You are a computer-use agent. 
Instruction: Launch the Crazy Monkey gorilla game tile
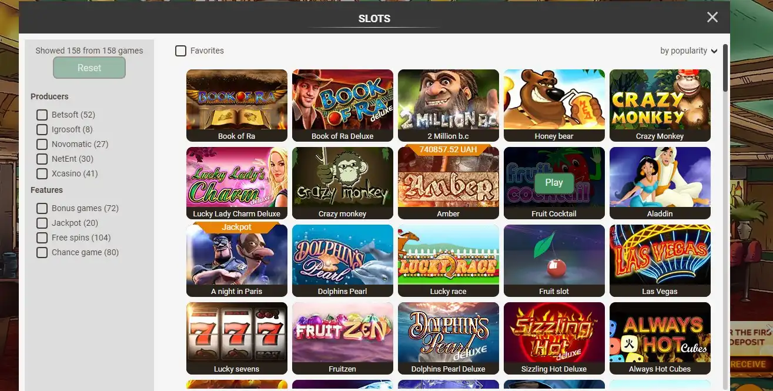(660, 105)
